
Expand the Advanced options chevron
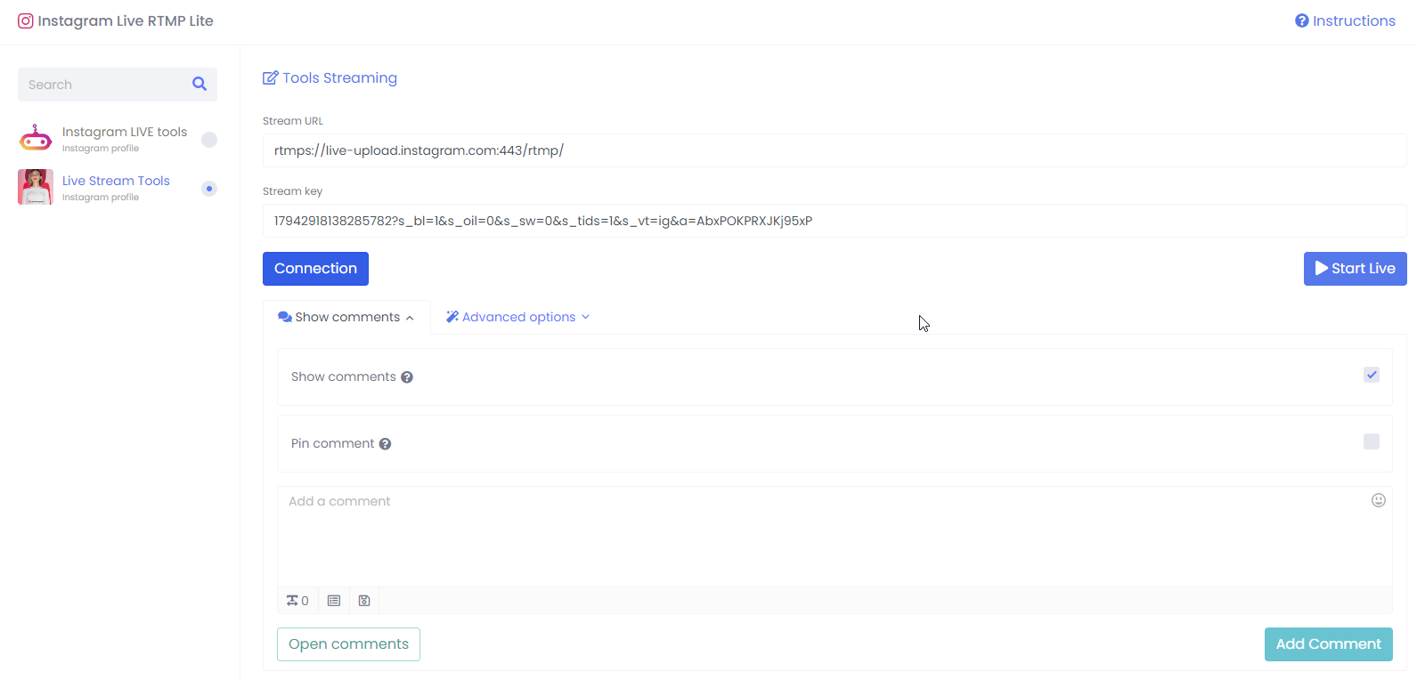pyautogui.click(x=585, y=317)
